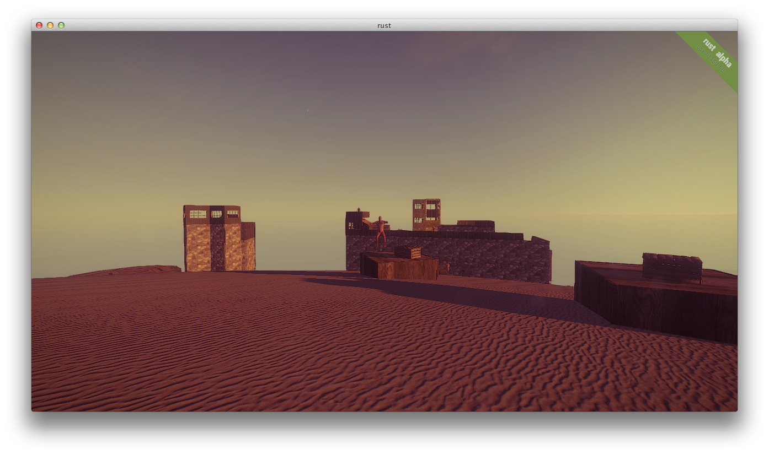Image resolution: width=769 pixels, height=455 pixels.
Task: Close the rust window with red button
Action: 39,25
